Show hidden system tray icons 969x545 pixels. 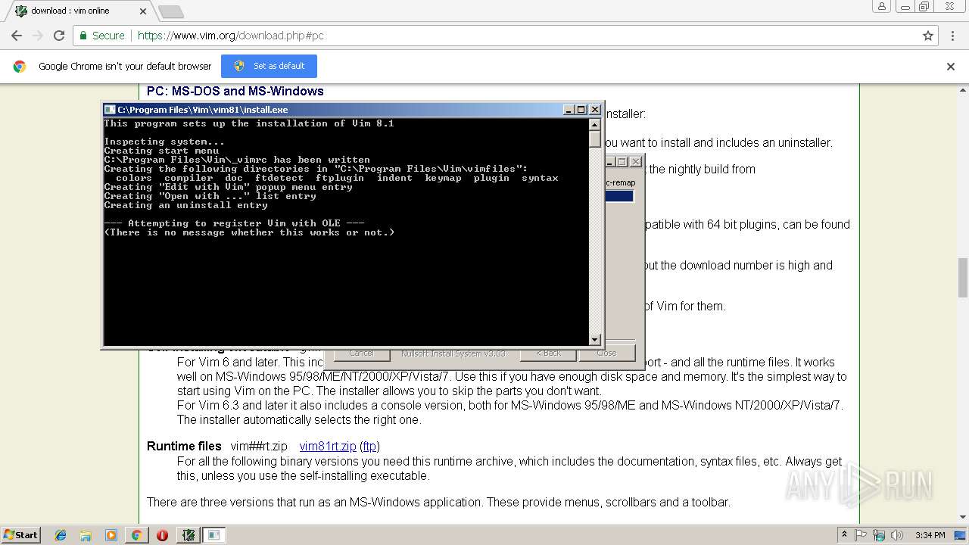click(x=844, y=535)
